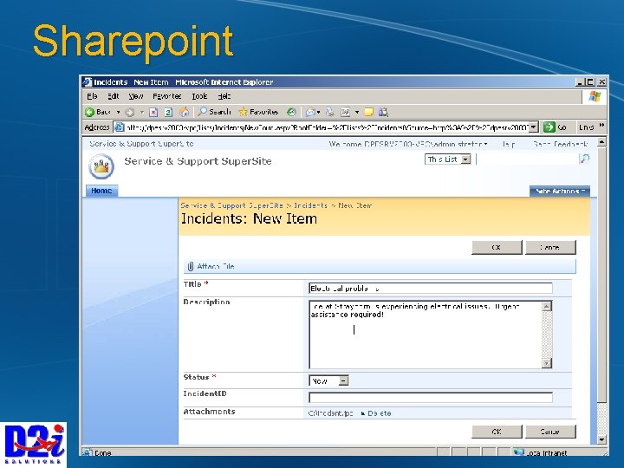The height and width of the screenshot is (468, 624).
Task: Click the Incidents: New Item page heading
Action: [x=249, y=219]
